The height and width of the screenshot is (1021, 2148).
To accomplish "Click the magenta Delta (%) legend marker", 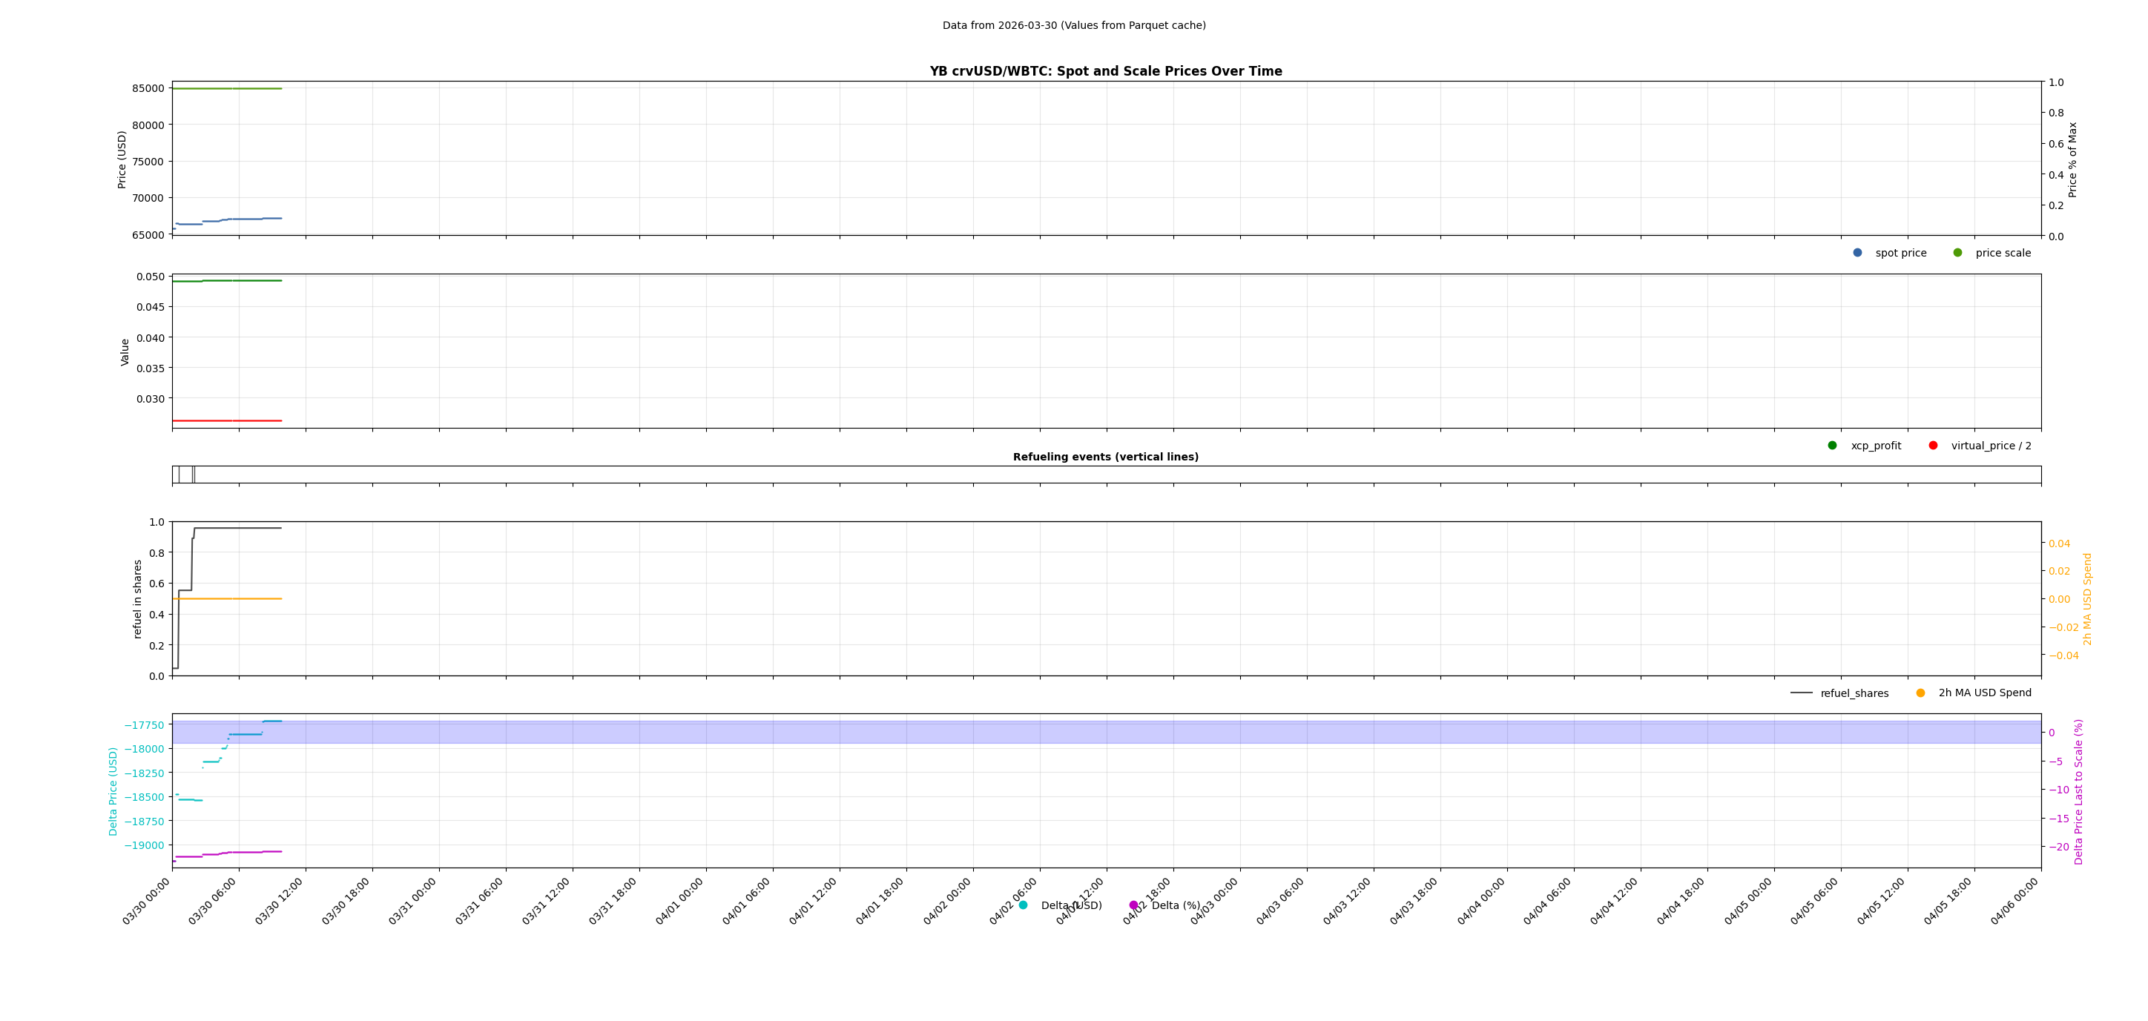I will (x=1133, y=905).
